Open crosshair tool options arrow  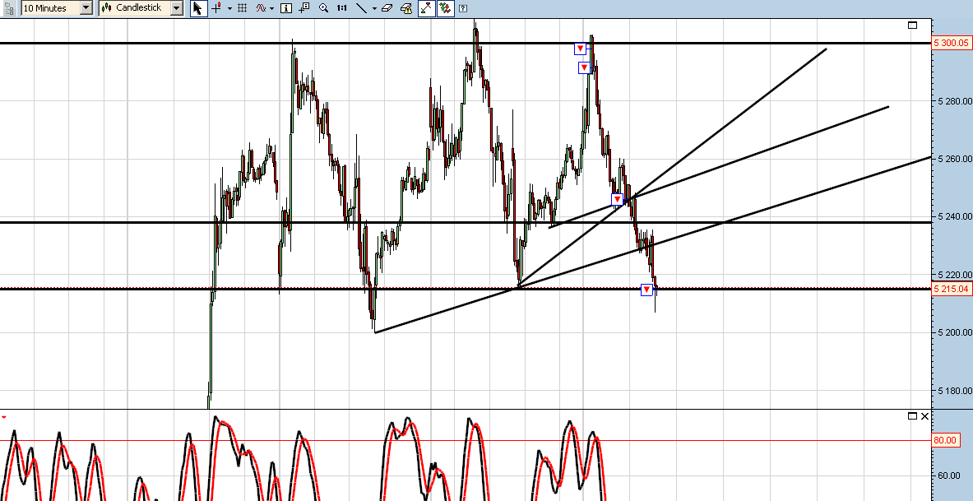[229, 9]
